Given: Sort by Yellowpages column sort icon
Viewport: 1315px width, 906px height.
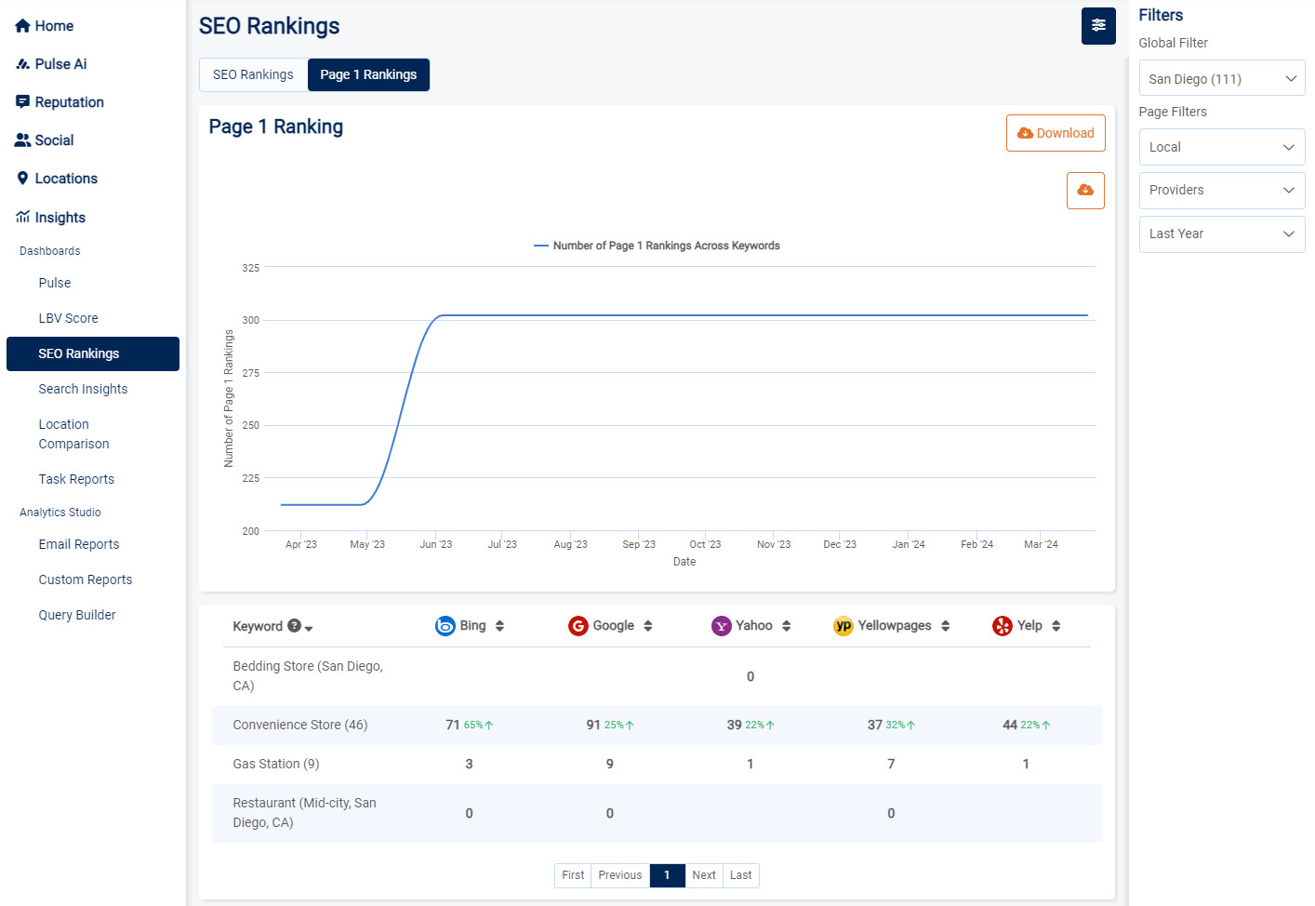Looking at the screenshot, I should click(x=945, y=626).
